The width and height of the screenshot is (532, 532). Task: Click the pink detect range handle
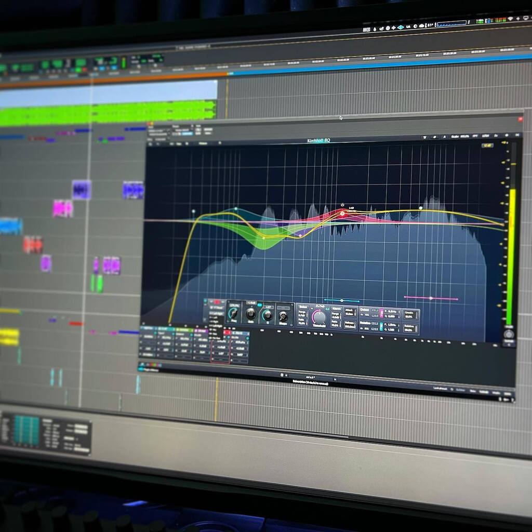click(431, 298)
